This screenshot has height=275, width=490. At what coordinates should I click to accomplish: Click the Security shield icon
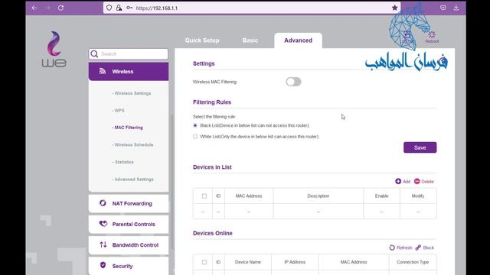[x=103, y=265]
